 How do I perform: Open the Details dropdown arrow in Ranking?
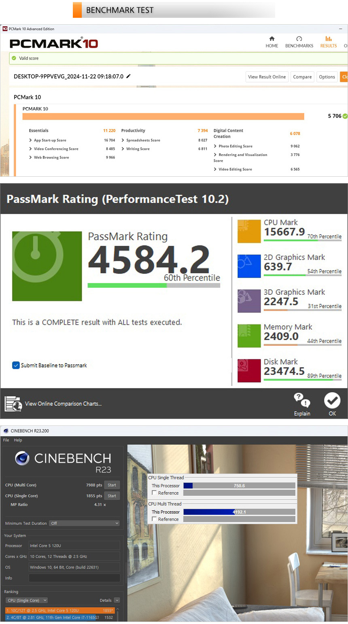click(117, 600)
